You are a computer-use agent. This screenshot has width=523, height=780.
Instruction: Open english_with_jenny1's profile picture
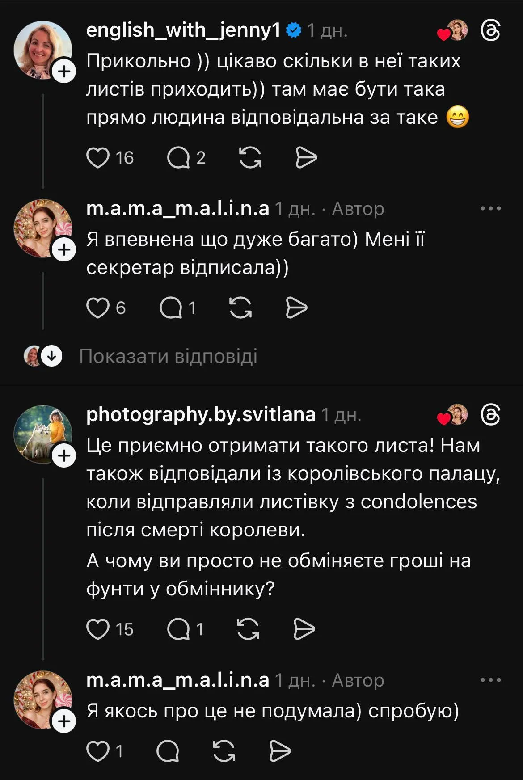point(42,50)
